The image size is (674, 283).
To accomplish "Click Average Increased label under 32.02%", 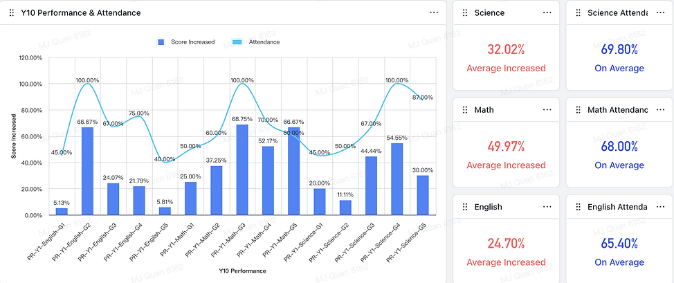I will (506, 68).
